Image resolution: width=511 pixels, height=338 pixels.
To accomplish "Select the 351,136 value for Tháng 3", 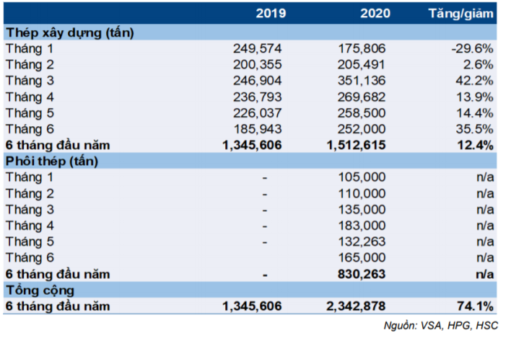I will pos(362,81).
